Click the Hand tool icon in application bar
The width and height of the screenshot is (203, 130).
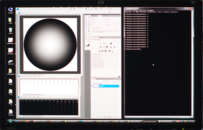[x=86, y=9]
